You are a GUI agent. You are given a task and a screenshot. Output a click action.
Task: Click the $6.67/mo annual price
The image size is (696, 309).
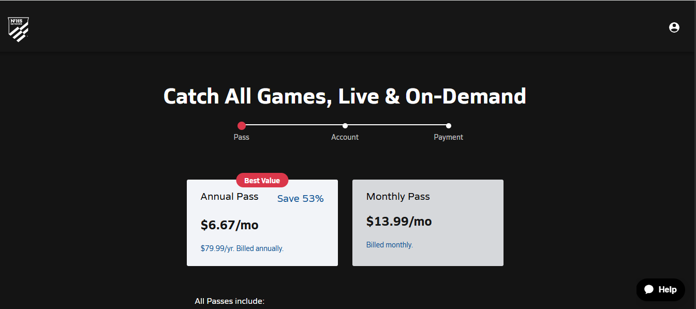[x=229, y=225]
